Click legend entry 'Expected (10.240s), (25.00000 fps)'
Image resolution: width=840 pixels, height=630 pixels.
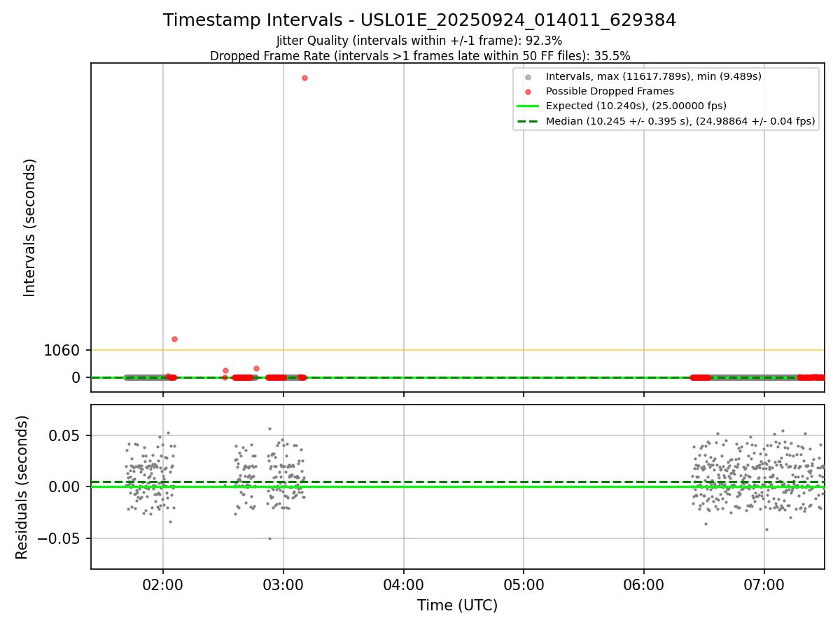(x=636, y=106)
